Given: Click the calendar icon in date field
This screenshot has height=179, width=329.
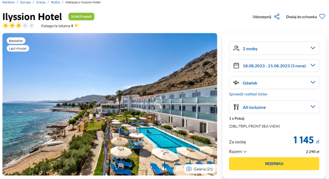Looking at the screenshot, I should [236, 66].
